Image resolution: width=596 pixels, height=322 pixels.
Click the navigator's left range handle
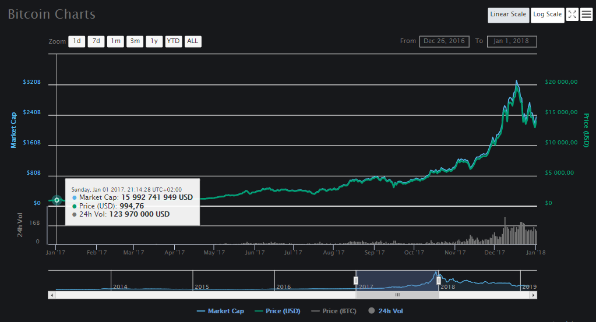click(356, 280)
